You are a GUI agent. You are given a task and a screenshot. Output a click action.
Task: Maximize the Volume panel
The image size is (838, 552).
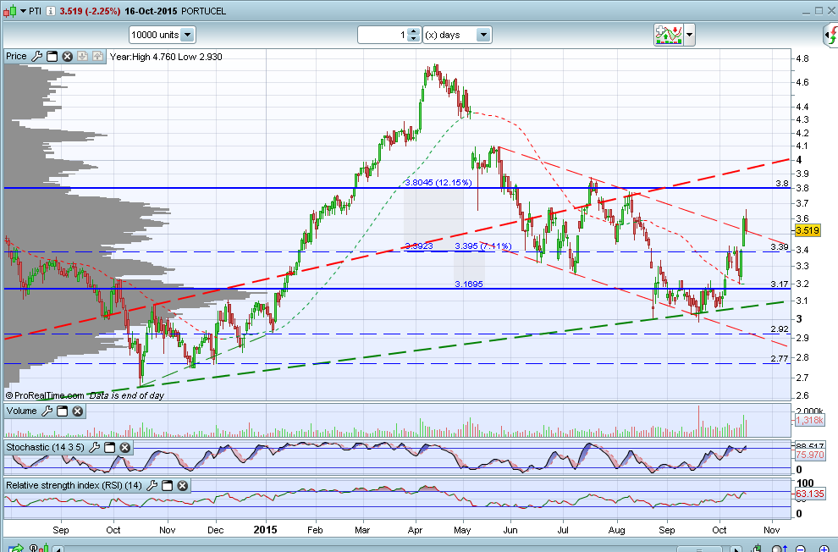(x=62, y=411)
